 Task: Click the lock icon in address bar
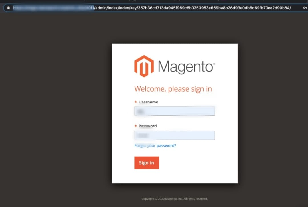click(9, 8)
